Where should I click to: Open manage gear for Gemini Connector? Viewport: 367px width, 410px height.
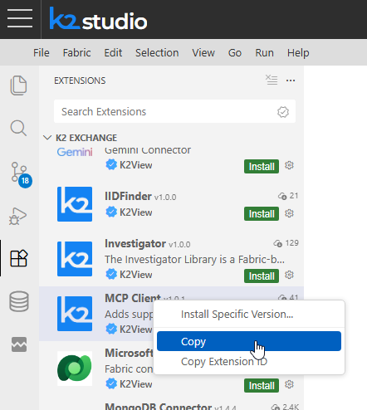pos(289,165)
